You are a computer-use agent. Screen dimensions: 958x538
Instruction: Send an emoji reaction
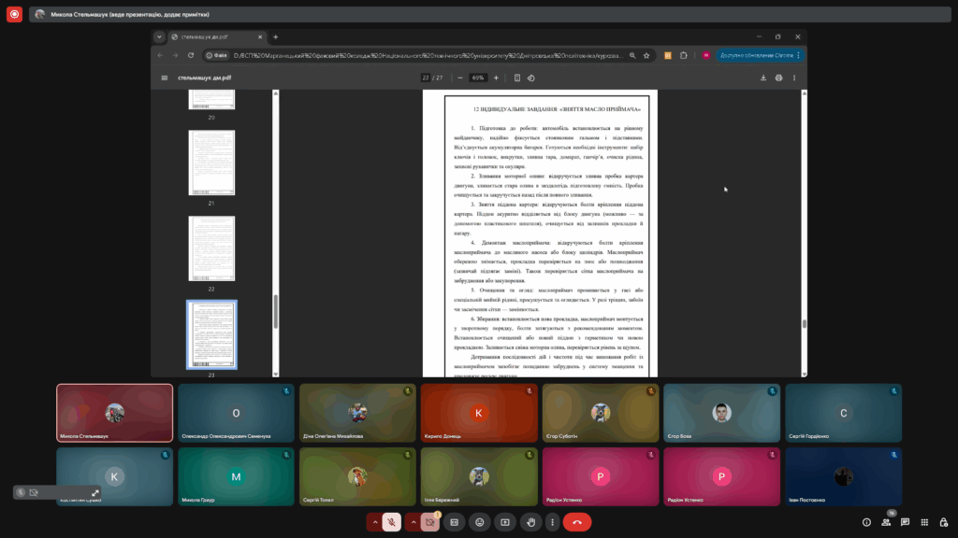coord(480,522)
